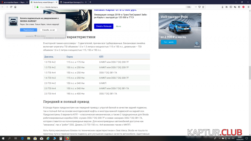Open page actions three-dot menu
This screenshot has width=251, height=141.
[x=196, y=7]
